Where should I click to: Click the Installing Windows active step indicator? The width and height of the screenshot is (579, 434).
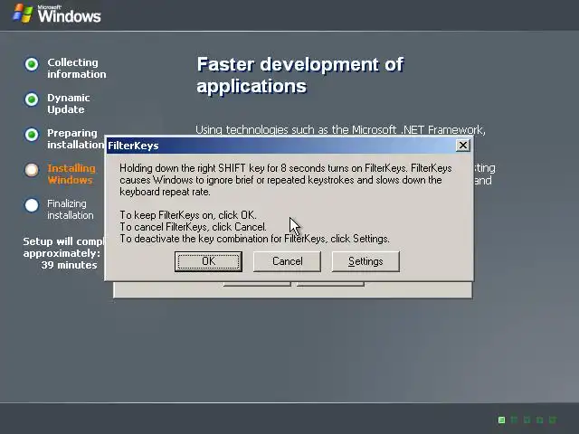(32, 170)
